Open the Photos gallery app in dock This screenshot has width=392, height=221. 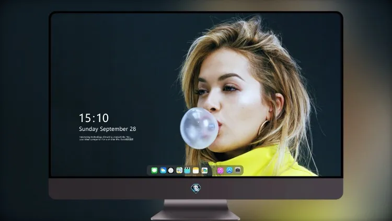coord(204,171)
